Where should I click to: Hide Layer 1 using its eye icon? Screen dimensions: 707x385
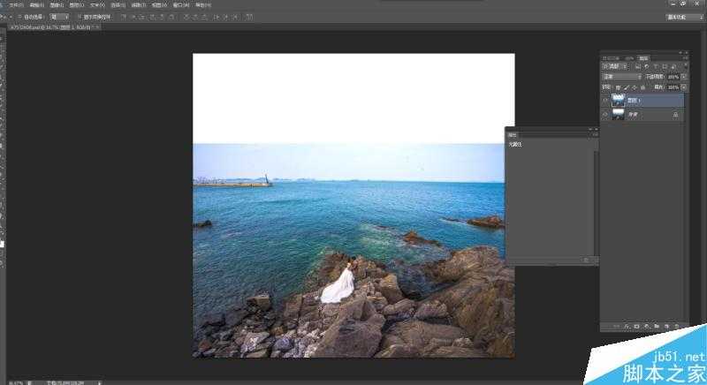pos(605,101)
